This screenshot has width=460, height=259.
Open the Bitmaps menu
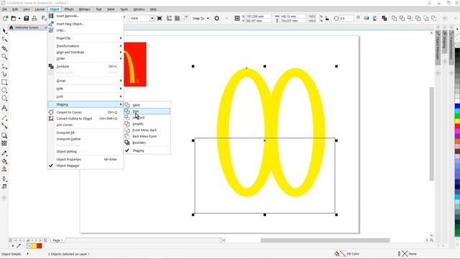85,9
